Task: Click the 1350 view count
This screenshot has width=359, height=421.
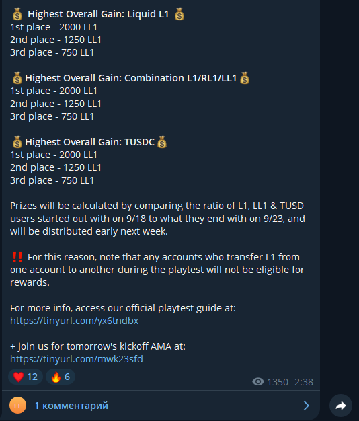Action: click(278, 382)
